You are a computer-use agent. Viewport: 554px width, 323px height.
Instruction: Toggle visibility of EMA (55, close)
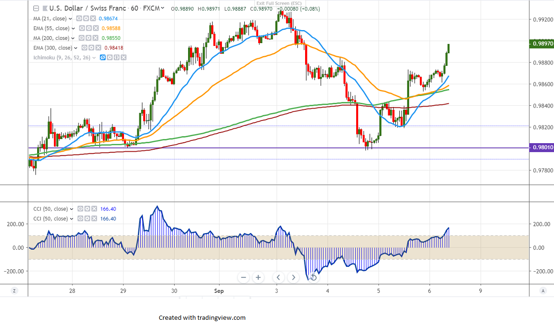(x=82, y=28)
